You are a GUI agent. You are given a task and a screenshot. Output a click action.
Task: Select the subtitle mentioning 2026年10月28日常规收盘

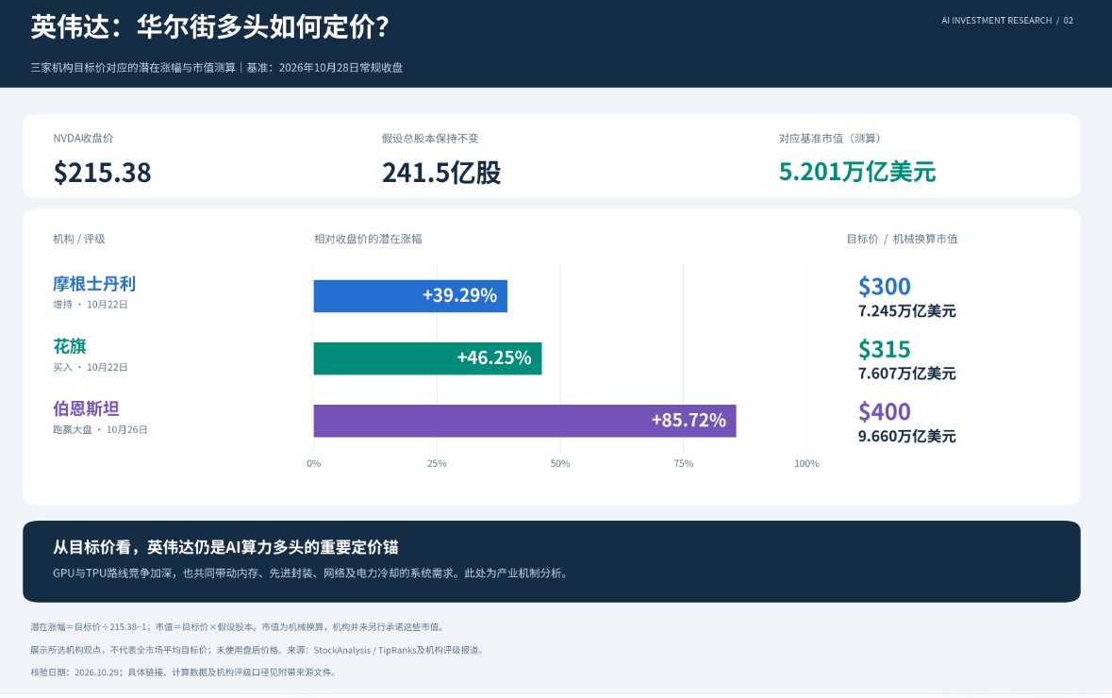216,67
